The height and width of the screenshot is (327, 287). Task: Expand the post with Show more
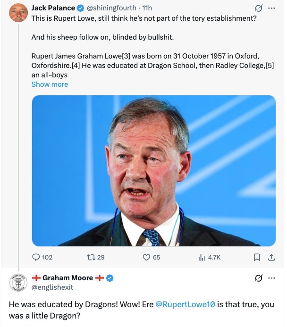pos(50,84)
